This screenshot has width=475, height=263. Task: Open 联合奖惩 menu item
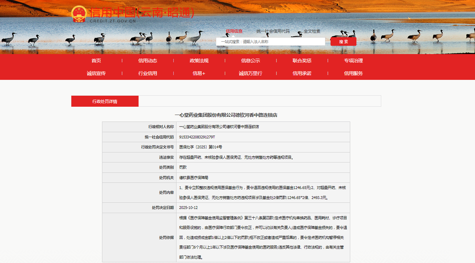(x=302, y=61)
